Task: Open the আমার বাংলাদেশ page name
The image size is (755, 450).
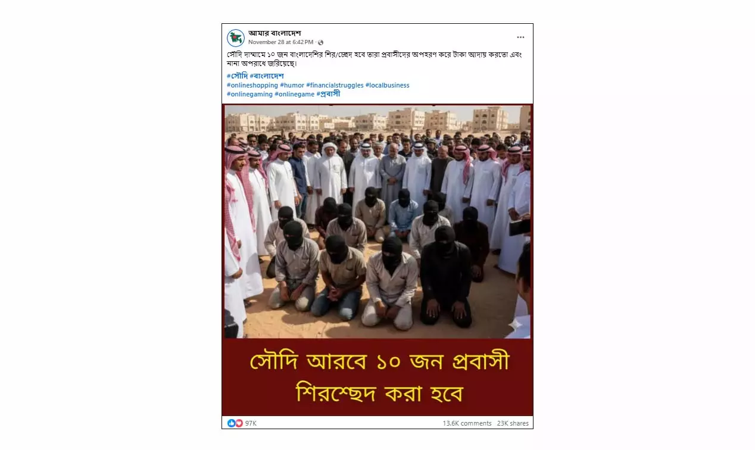Action: tap(274, 33)
